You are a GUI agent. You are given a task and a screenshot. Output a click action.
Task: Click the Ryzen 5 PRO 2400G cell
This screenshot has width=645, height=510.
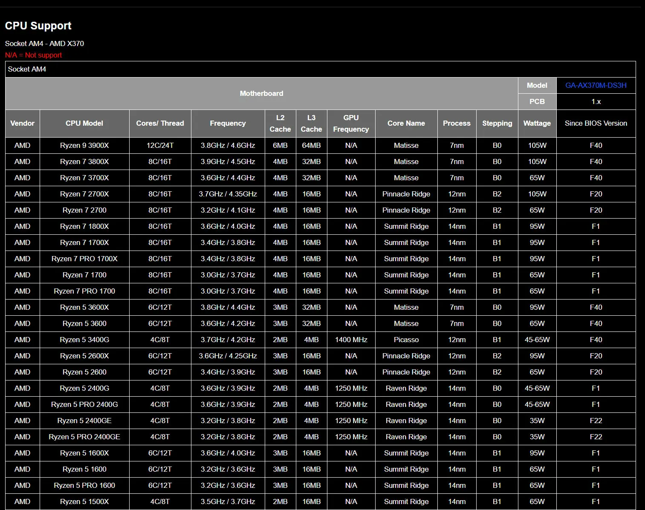pyautogui.click(x=84, y=404)
